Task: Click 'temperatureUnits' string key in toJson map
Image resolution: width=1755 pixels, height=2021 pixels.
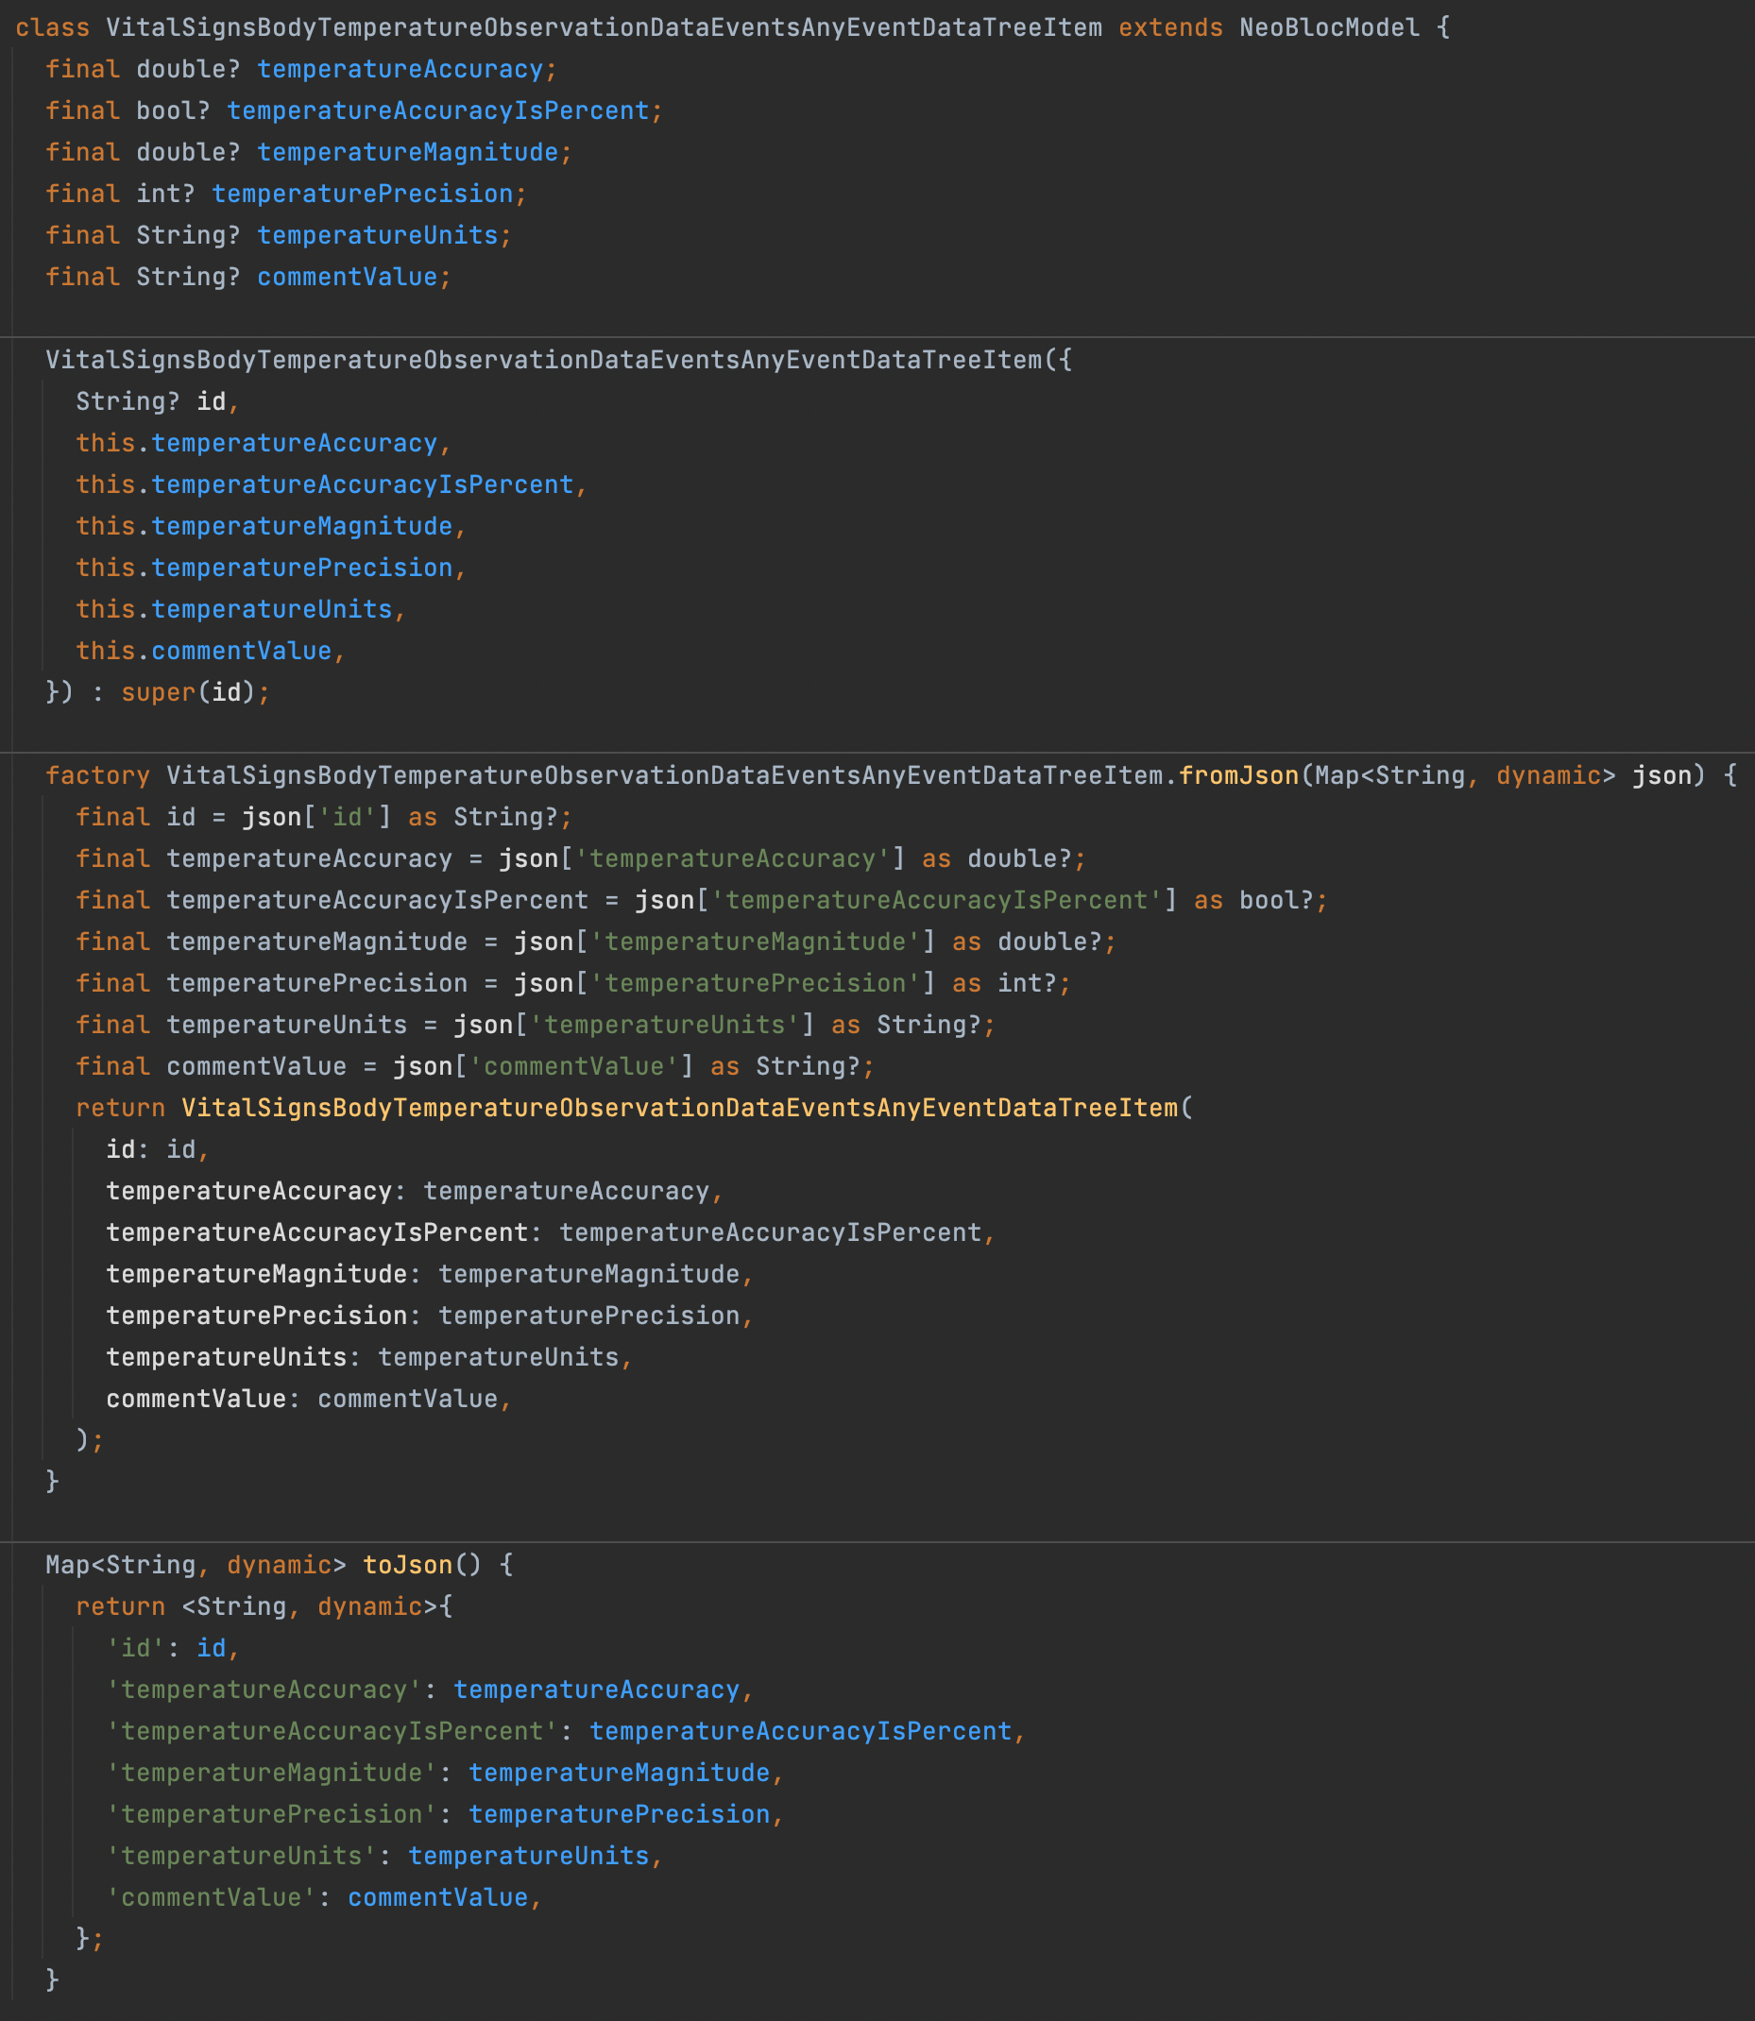Action: coord(242,1857)
